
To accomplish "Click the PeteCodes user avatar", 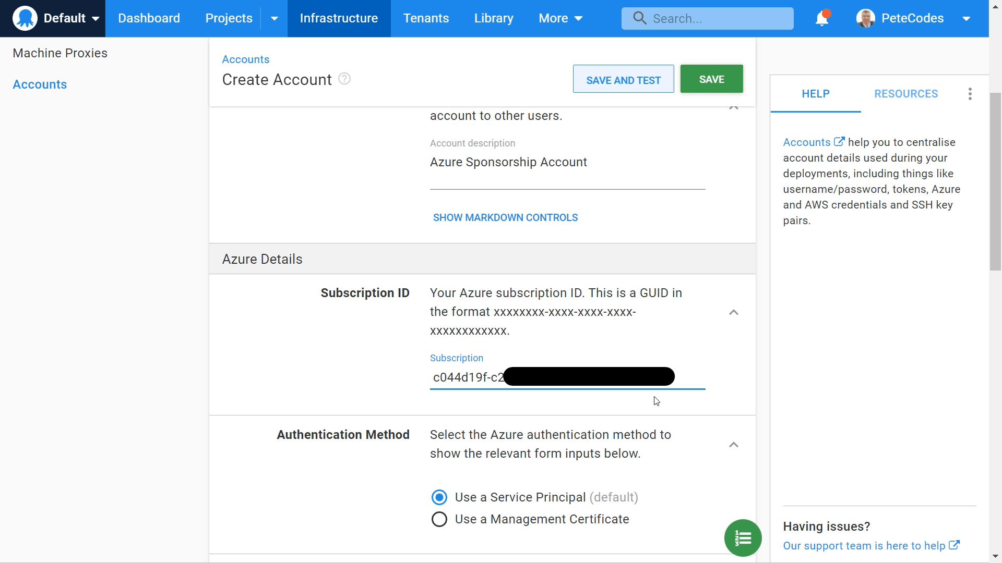I will (x=866, y=18).
